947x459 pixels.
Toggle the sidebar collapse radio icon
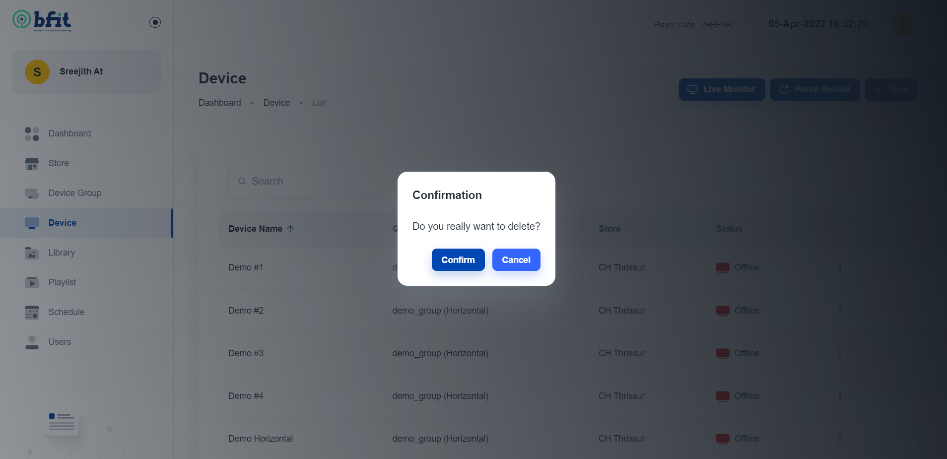click(155, 22)
